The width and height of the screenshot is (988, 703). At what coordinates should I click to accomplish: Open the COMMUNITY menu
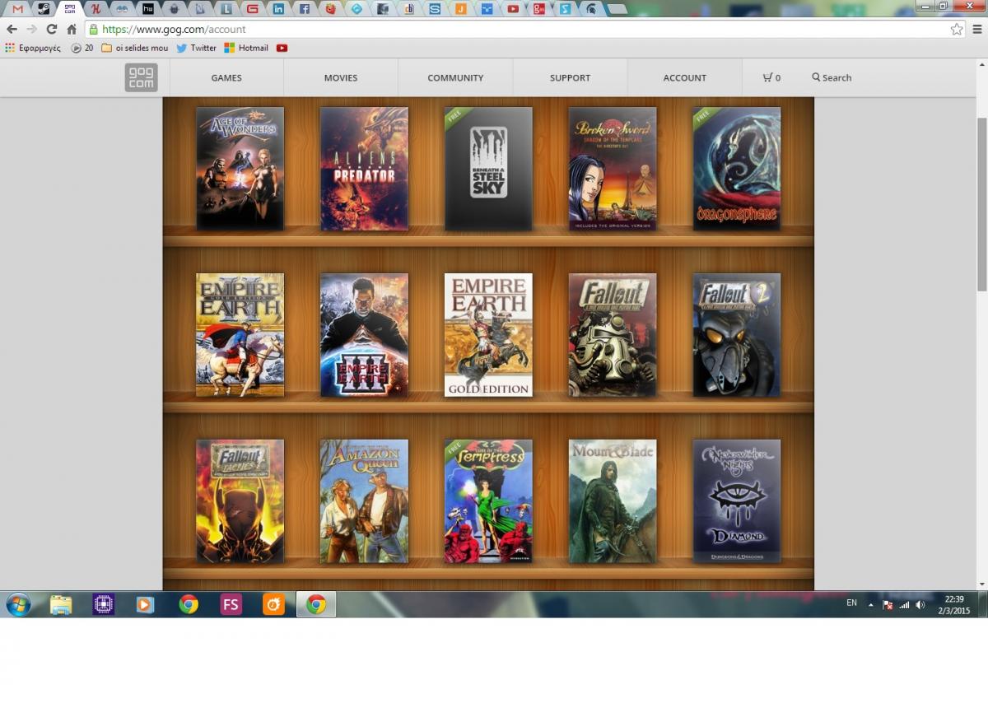click(455, 77)
